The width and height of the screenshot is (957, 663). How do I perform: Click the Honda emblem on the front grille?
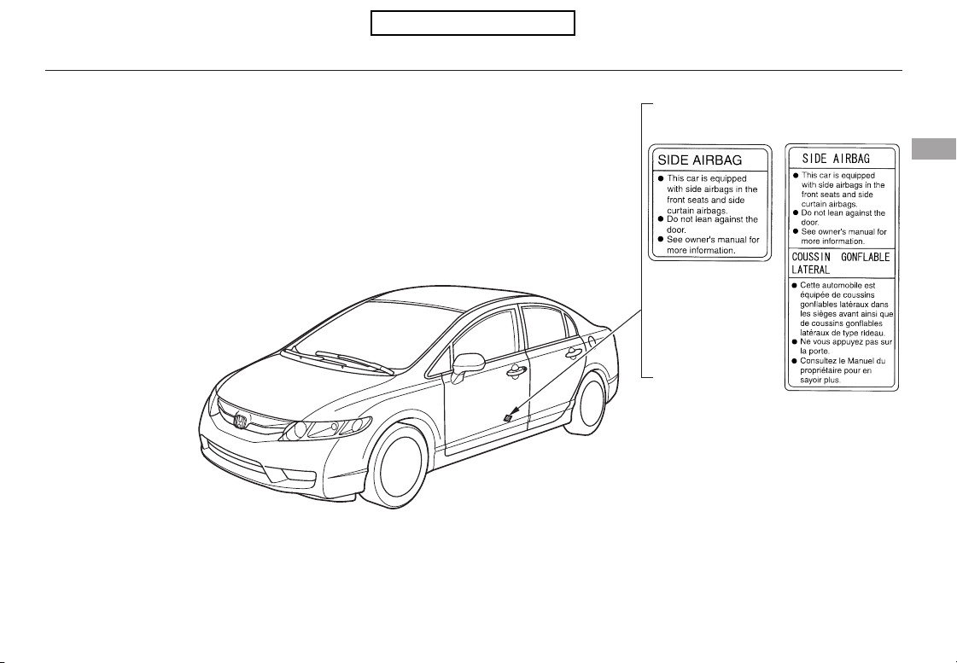pyautogui.click(x=241, y=421)
